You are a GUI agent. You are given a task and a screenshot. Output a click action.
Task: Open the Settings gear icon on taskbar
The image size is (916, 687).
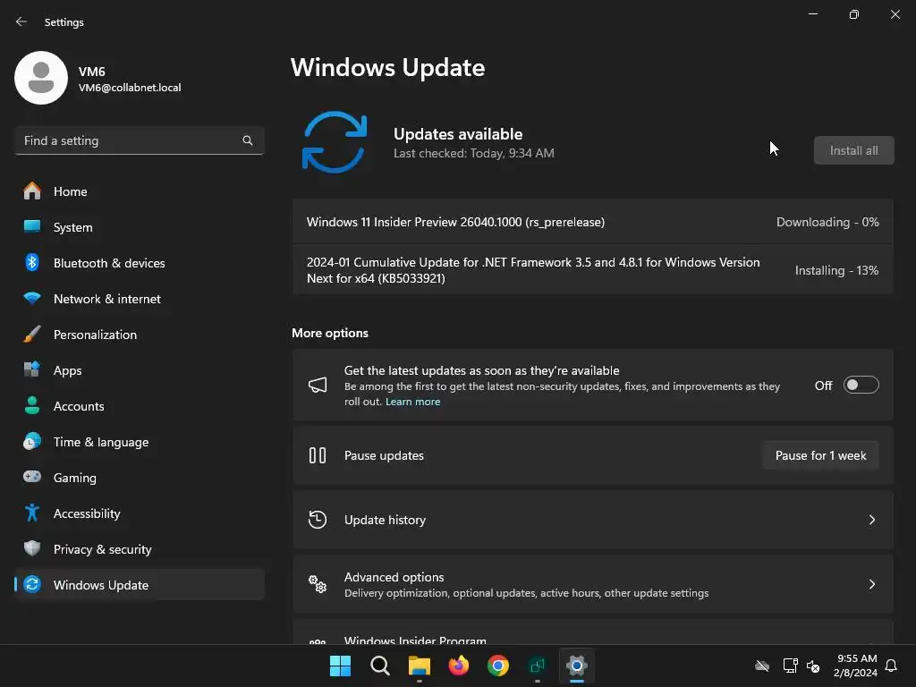point(577,666)
